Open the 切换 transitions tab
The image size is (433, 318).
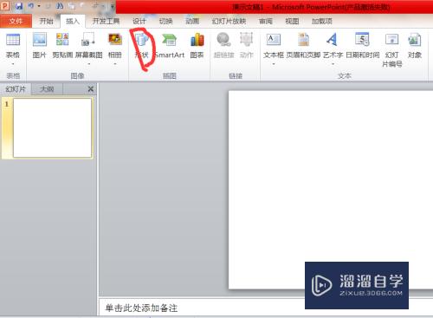coord(165,21)
